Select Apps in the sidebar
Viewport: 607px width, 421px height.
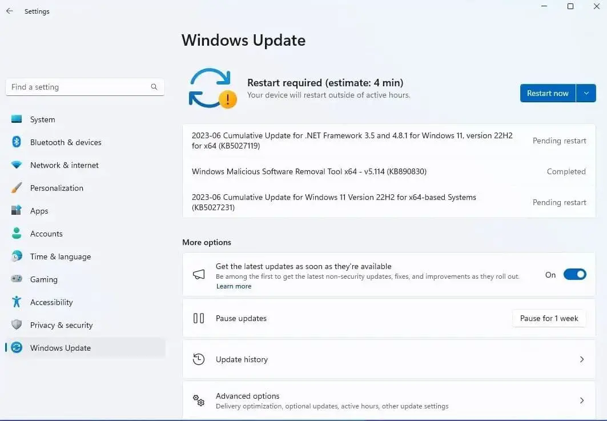[x=39, y=211]
